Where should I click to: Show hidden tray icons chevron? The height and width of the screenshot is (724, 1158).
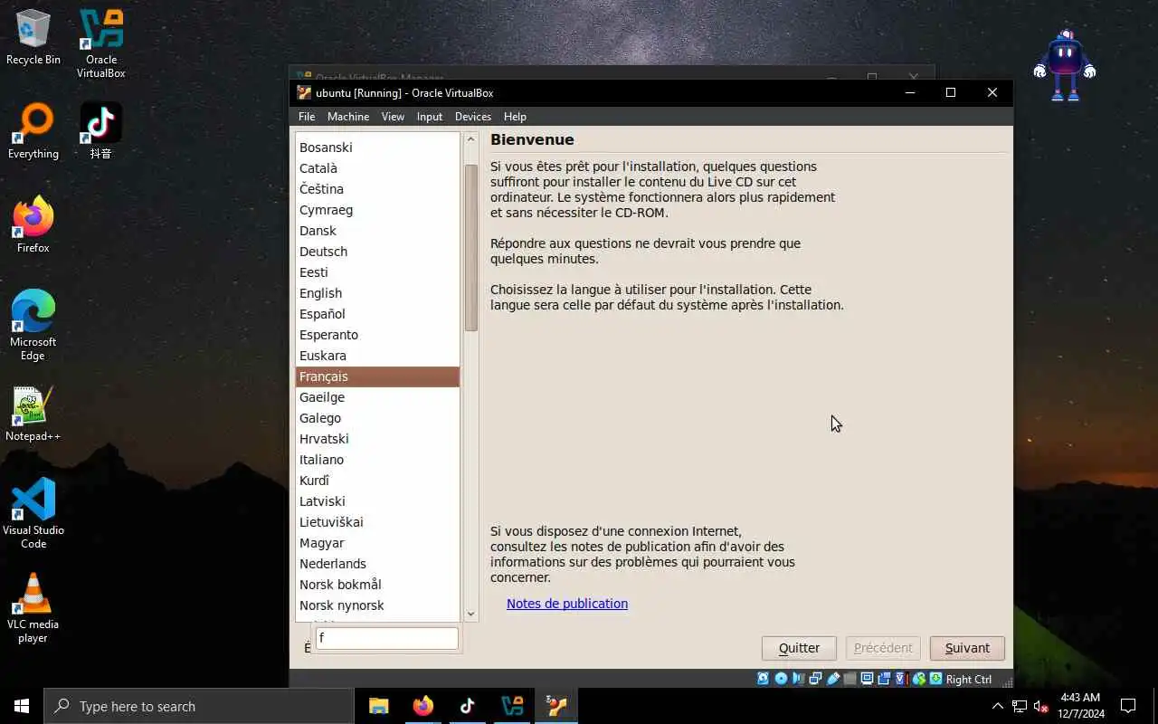(998, 706)
